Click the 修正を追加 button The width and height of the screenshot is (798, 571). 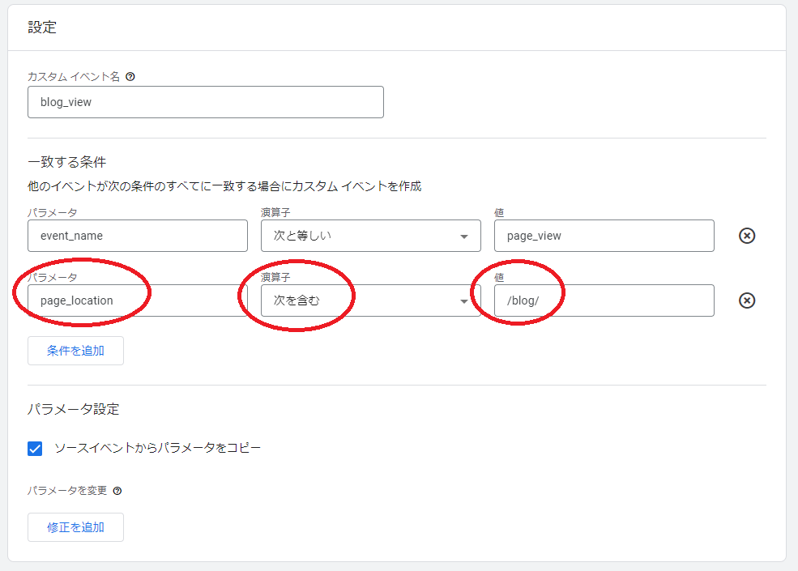pyautogui.click(x=75, y=527)
